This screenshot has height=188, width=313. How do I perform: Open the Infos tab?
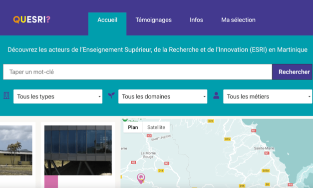(196, 20)
